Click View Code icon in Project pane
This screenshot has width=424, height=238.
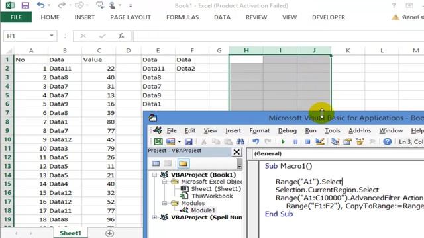(x=156, y=163)
